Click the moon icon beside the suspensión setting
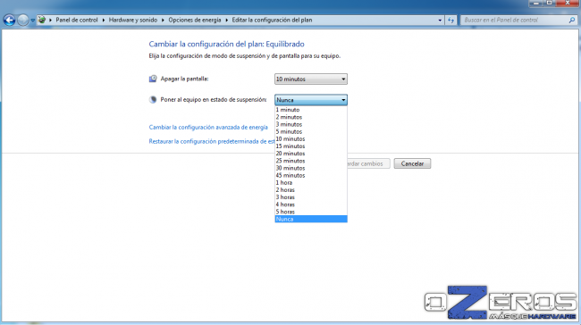581x325 pixels. pos(153,100)
